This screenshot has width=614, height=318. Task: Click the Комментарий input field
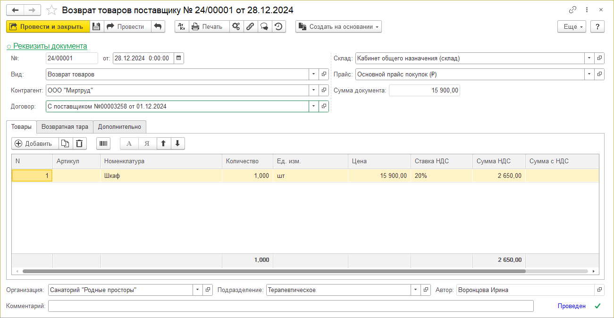point(291,306)
